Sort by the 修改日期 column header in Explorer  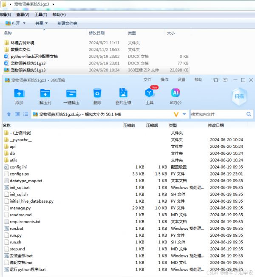[96, 33]
